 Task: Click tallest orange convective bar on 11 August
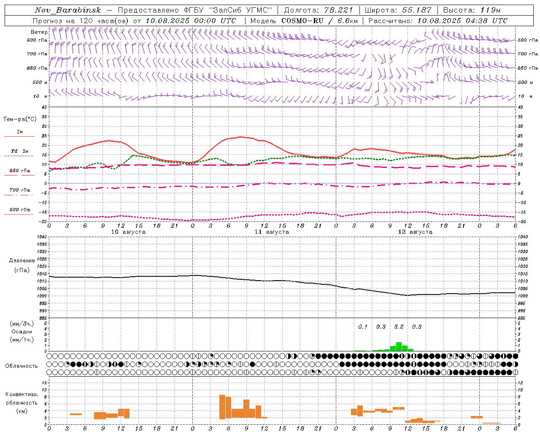click(222, 407)
